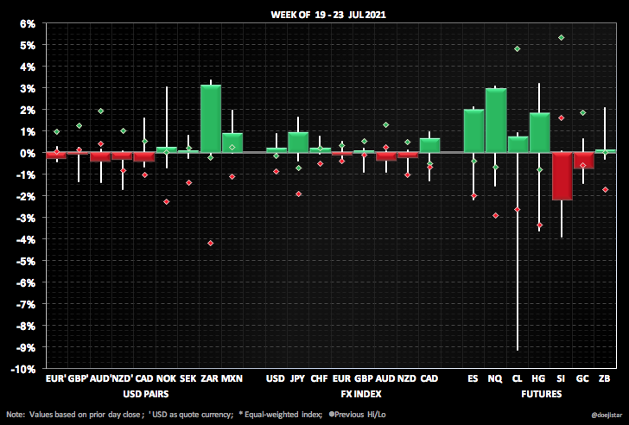This screenshot has height=425, width=629.
Task: Click the -10% y-axis label
Action: 24,369
